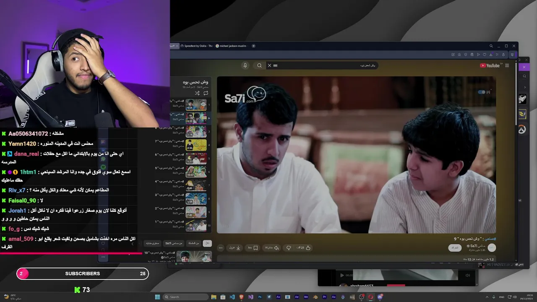Click the browser snapshot camera icon
Screen dimensions: 537x302
coord(459,55)
